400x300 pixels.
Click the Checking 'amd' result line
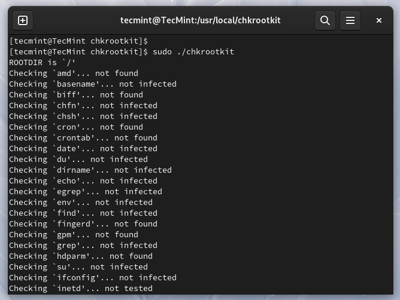pyautogui.click(x=73, y=74)
